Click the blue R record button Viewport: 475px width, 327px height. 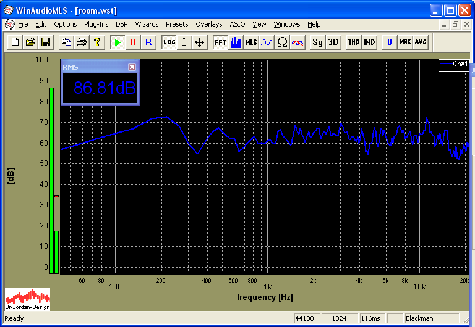tap(148, 43)
